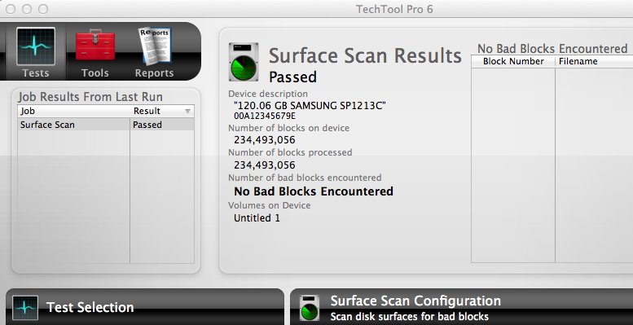Click the Block Number column header

(x=513, y=61)
